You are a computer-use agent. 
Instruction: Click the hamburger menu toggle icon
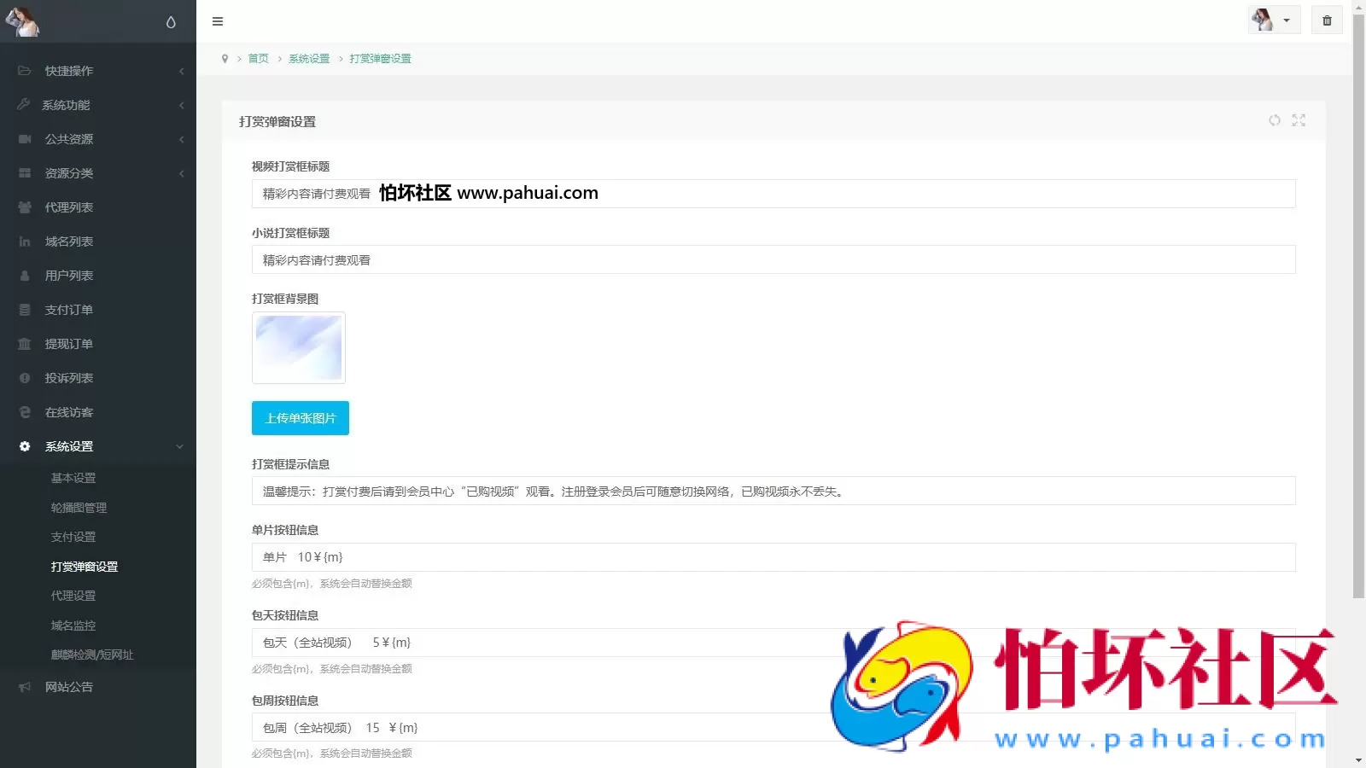[218, 21]
